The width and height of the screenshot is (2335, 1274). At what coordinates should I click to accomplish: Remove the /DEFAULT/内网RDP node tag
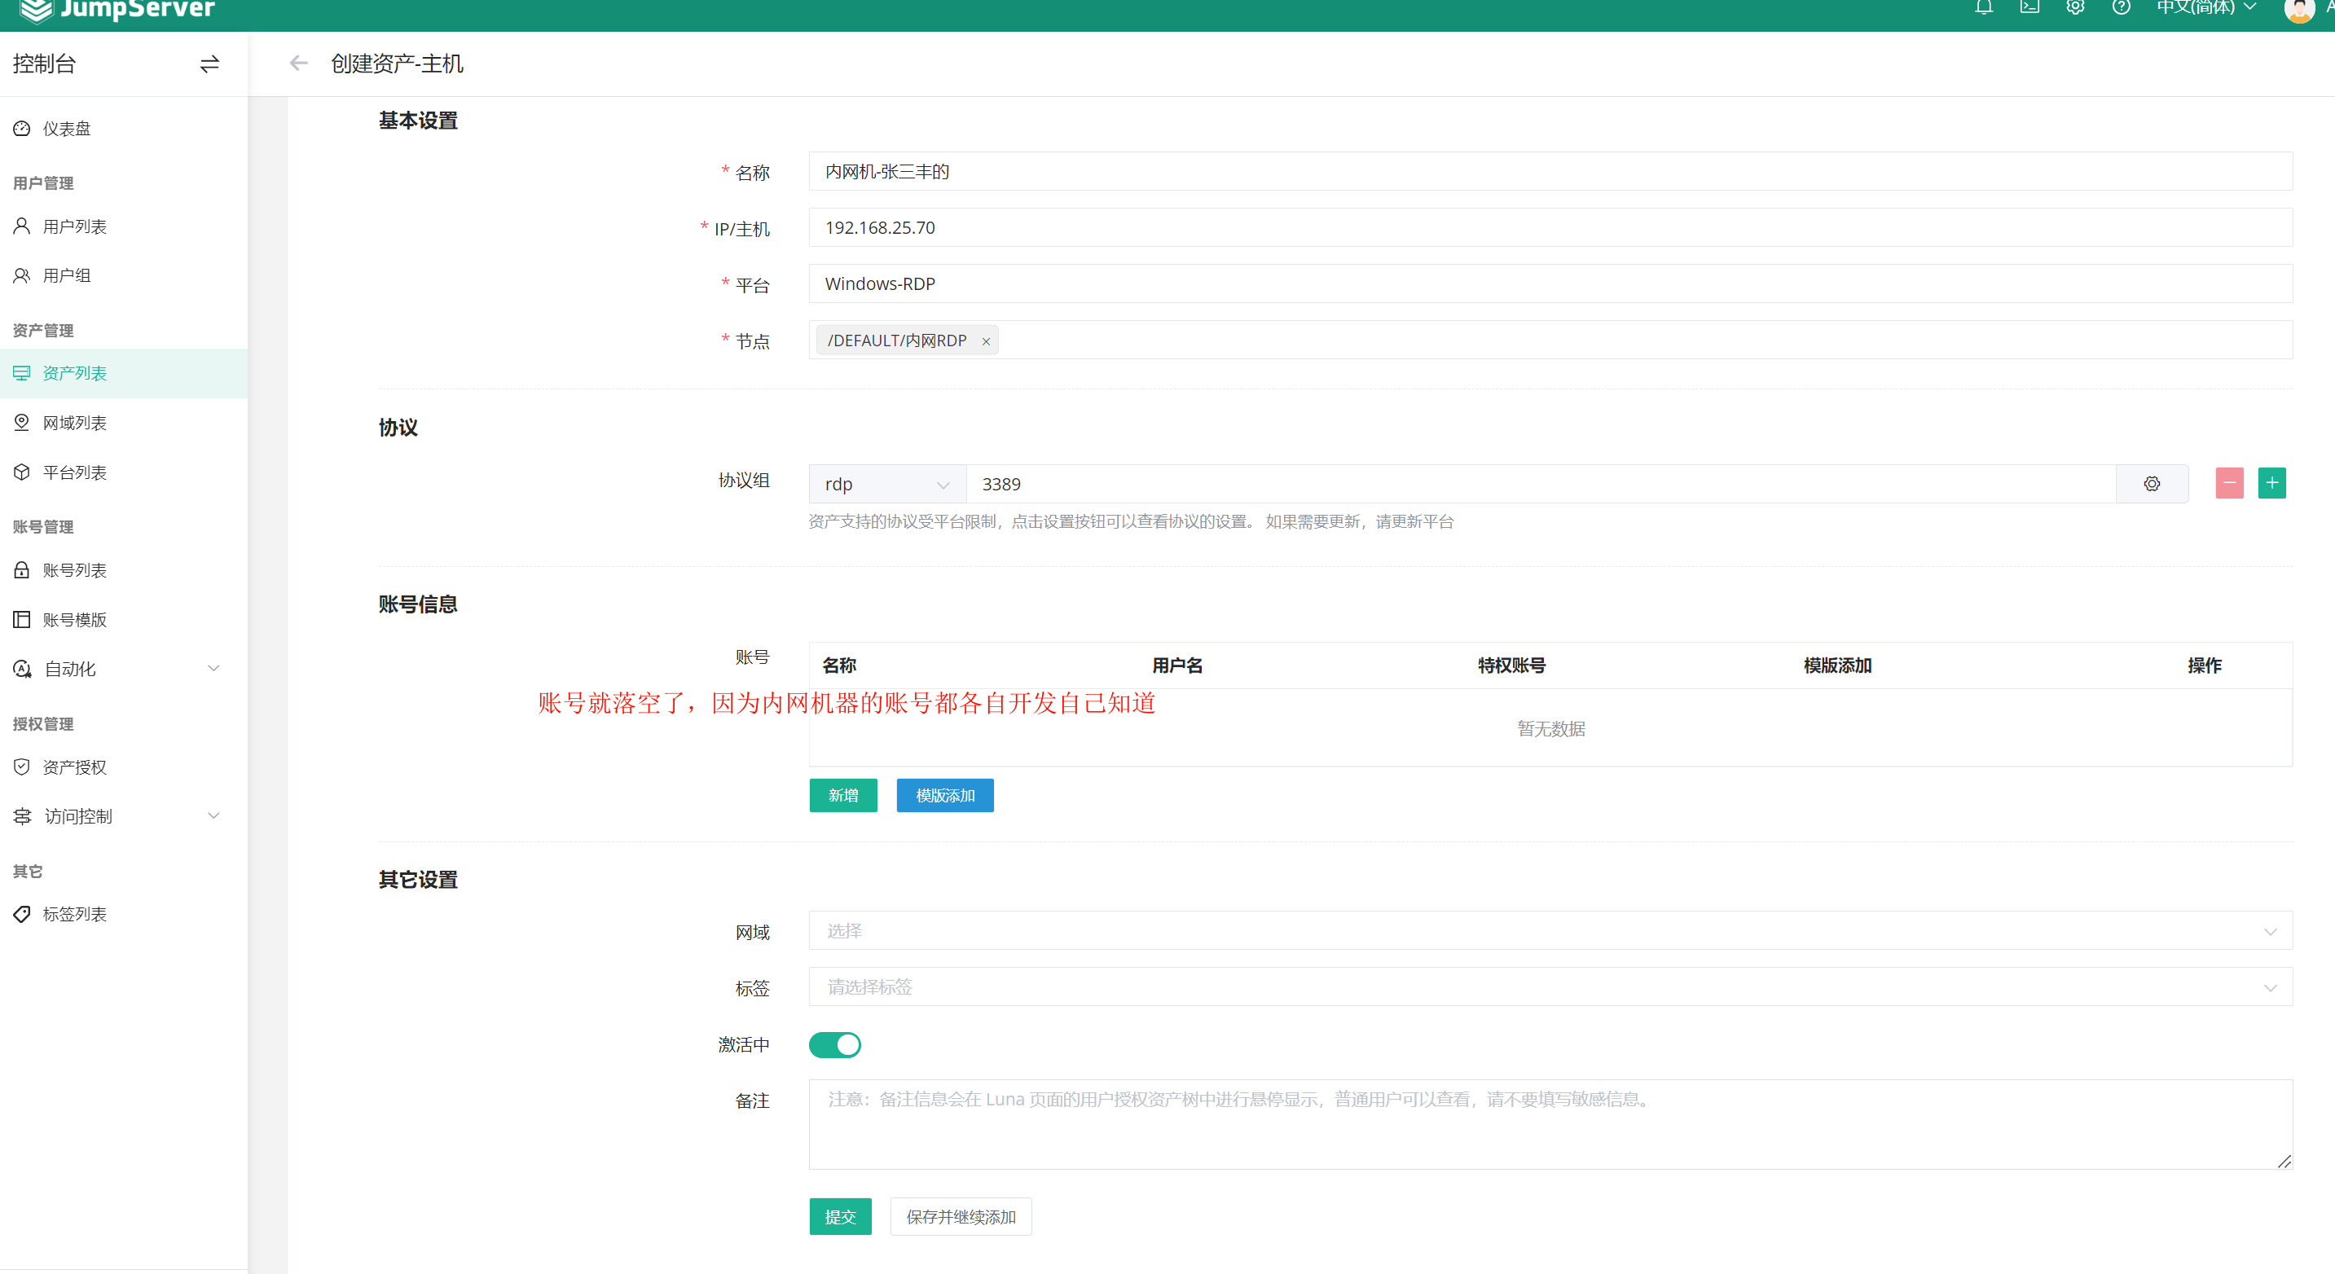point(986,341)
